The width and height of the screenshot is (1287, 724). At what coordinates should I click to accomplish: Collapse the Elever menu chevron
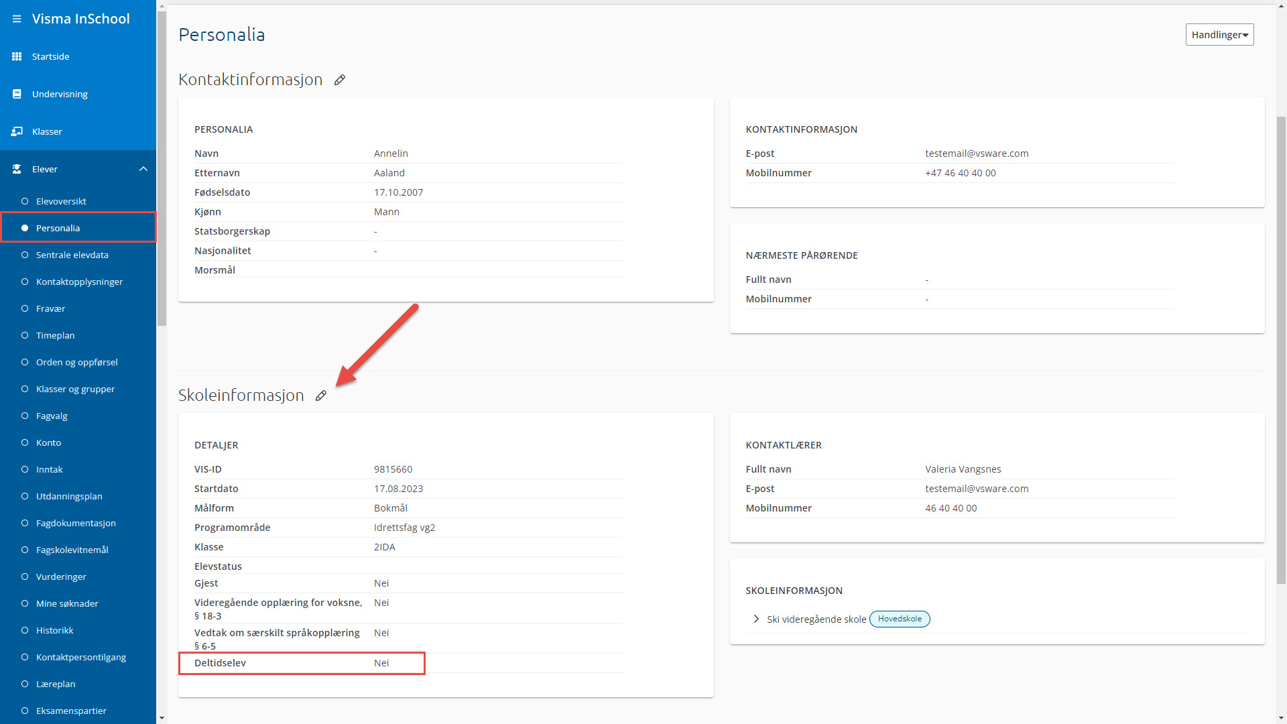143,169
